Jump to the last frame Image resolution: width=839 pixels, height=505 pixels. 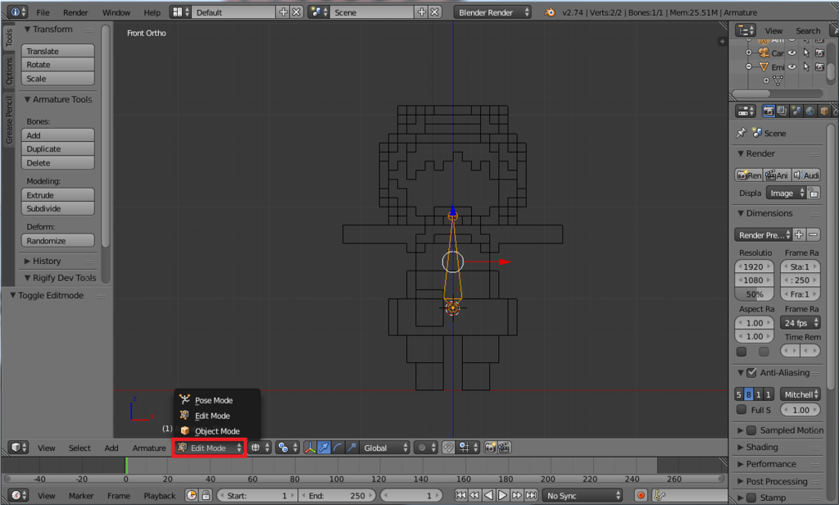click(x=531, y=495)
